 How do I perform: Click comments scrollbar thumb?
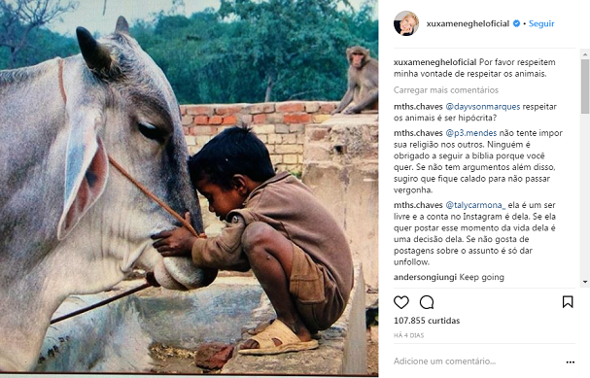pyautogui.click(x=585, y=86)
